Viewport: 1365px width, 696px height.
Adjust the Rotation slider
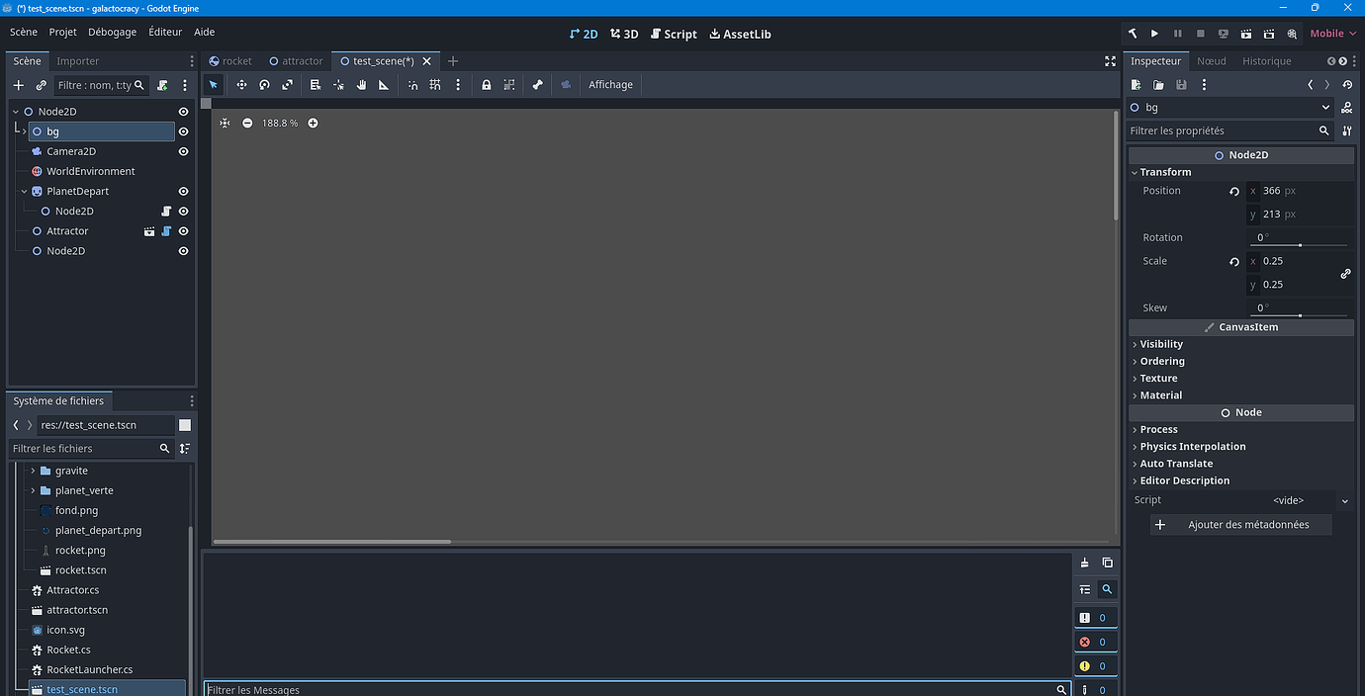(x=1298, y=244)
